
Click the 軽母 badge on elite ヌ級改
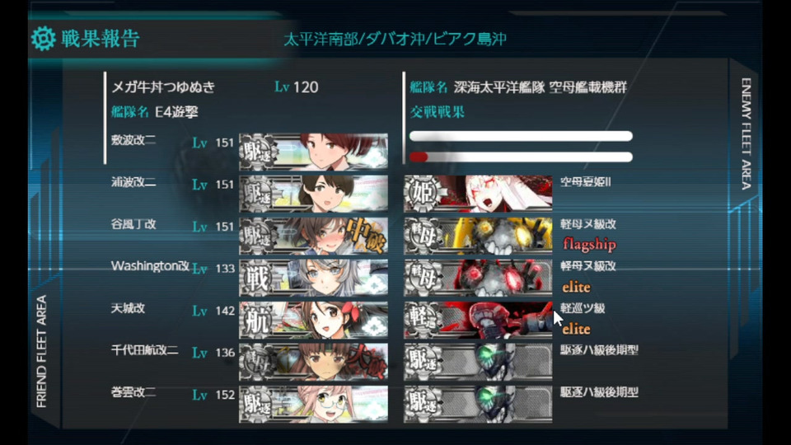click(x=423, y=278)
